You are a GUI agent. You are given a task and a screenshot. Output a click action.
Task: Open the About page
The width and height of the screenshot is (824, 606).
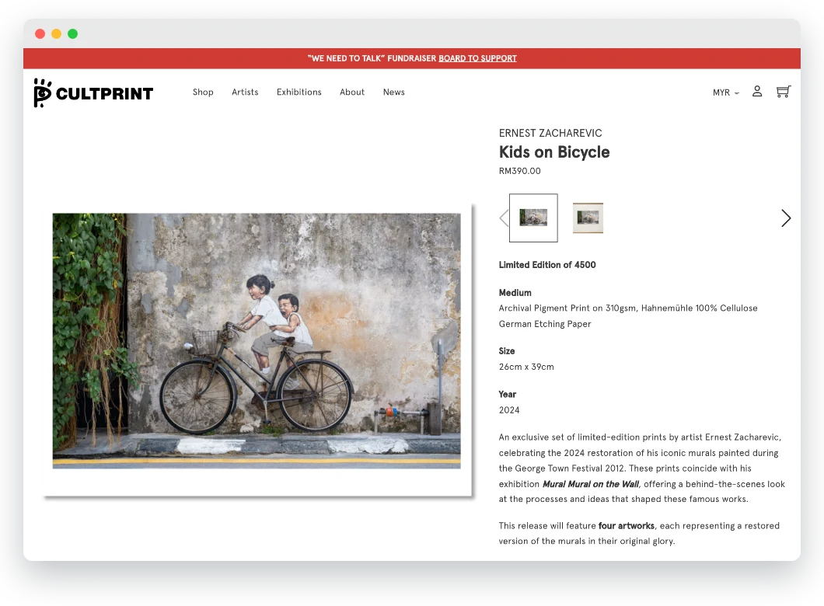[352, 92]
